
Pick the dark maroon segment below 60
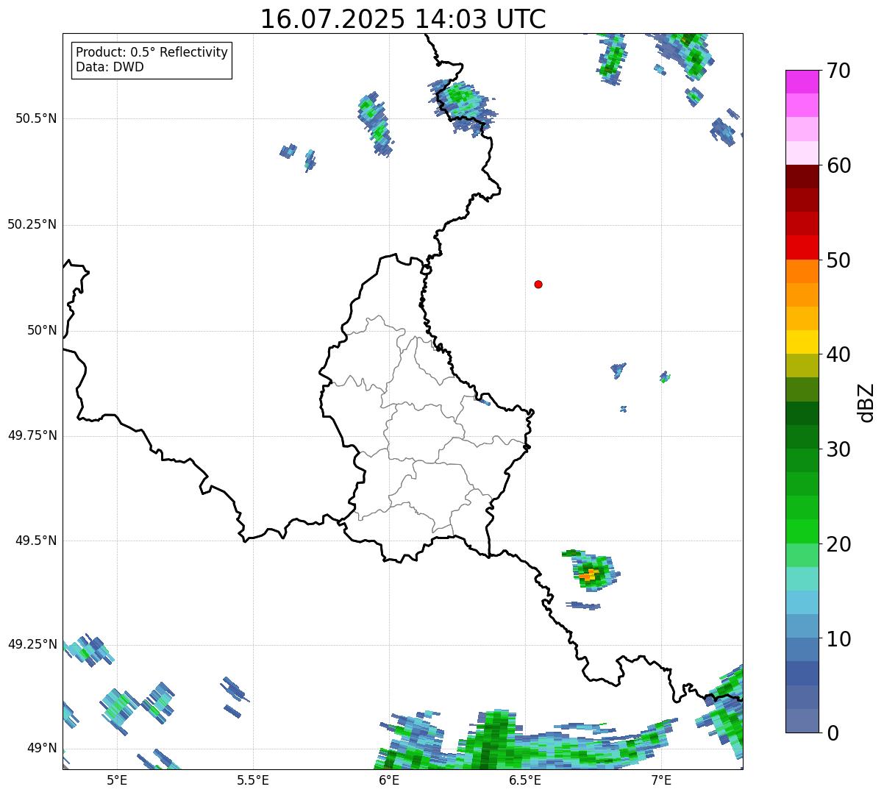click(802, 177)
